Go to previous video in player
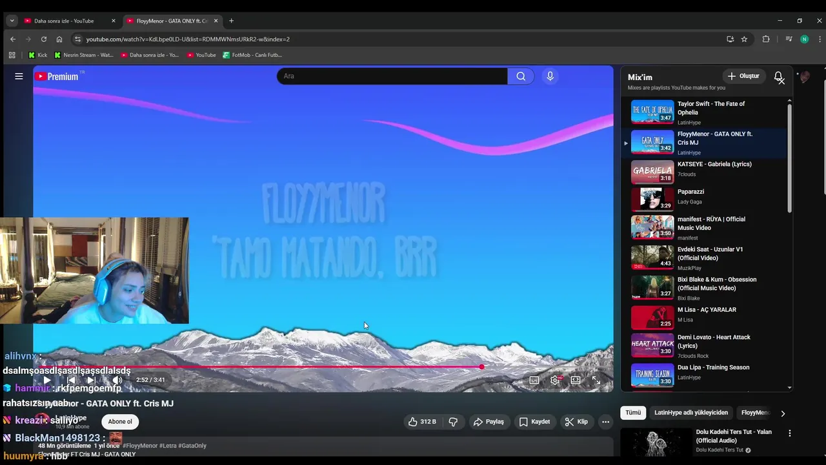Viewport: 826px width, 465px height. (70, 380)
